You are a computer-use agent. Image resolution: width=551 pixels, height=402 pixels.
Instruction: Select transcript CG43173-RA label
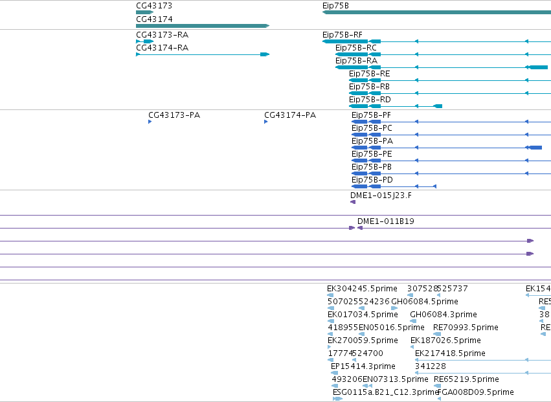163,35
